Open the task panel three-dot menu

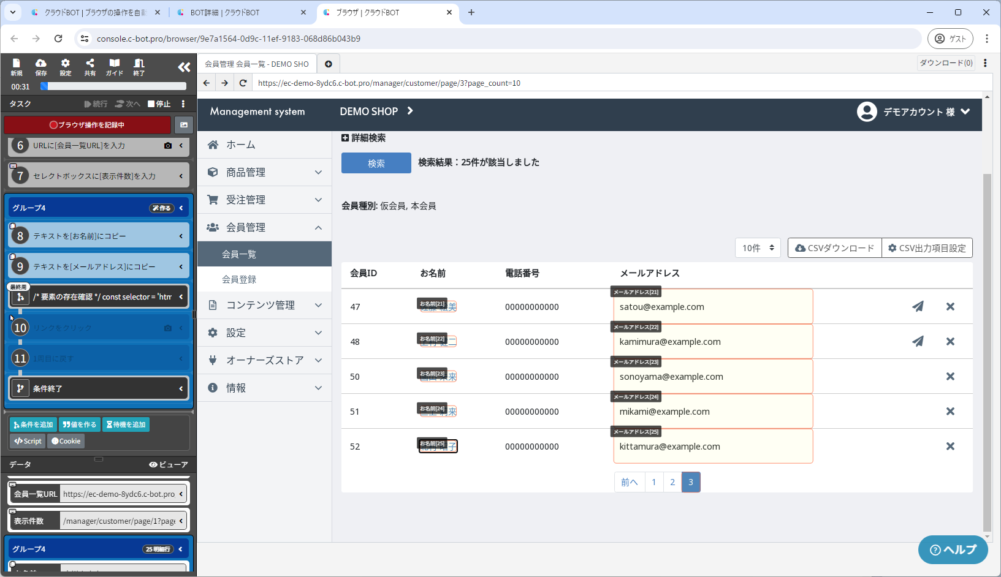183,104
